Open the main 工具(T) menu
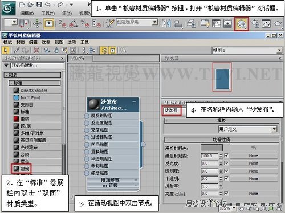 point(48,13)
